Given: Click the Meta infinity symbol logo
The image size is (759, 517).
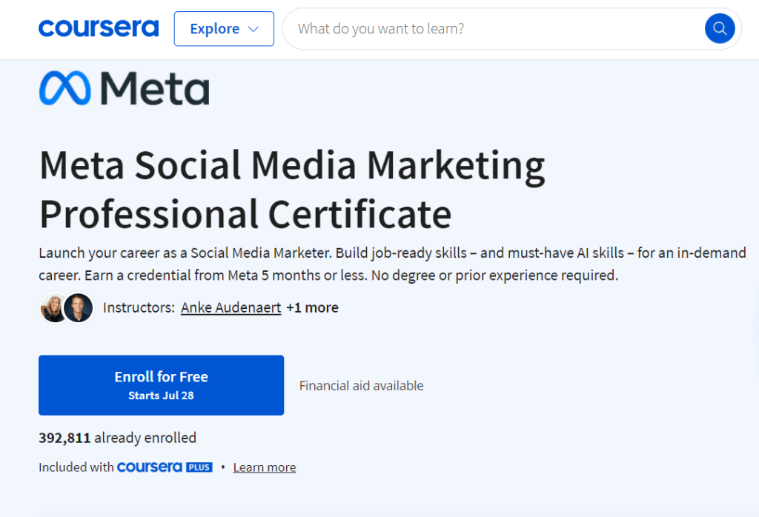Looking at the screenshot, I should click(x=64, y=89).
